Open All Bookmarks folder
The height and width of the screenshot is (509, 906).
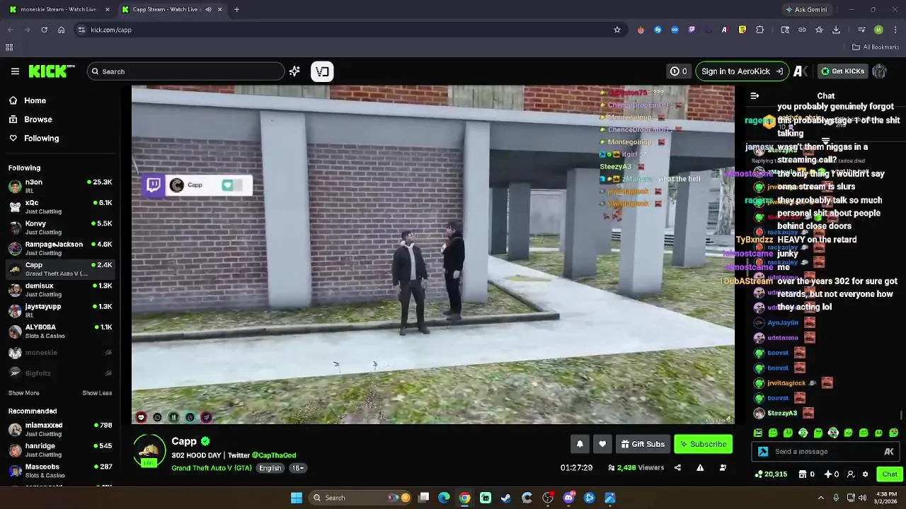point(876,47)
